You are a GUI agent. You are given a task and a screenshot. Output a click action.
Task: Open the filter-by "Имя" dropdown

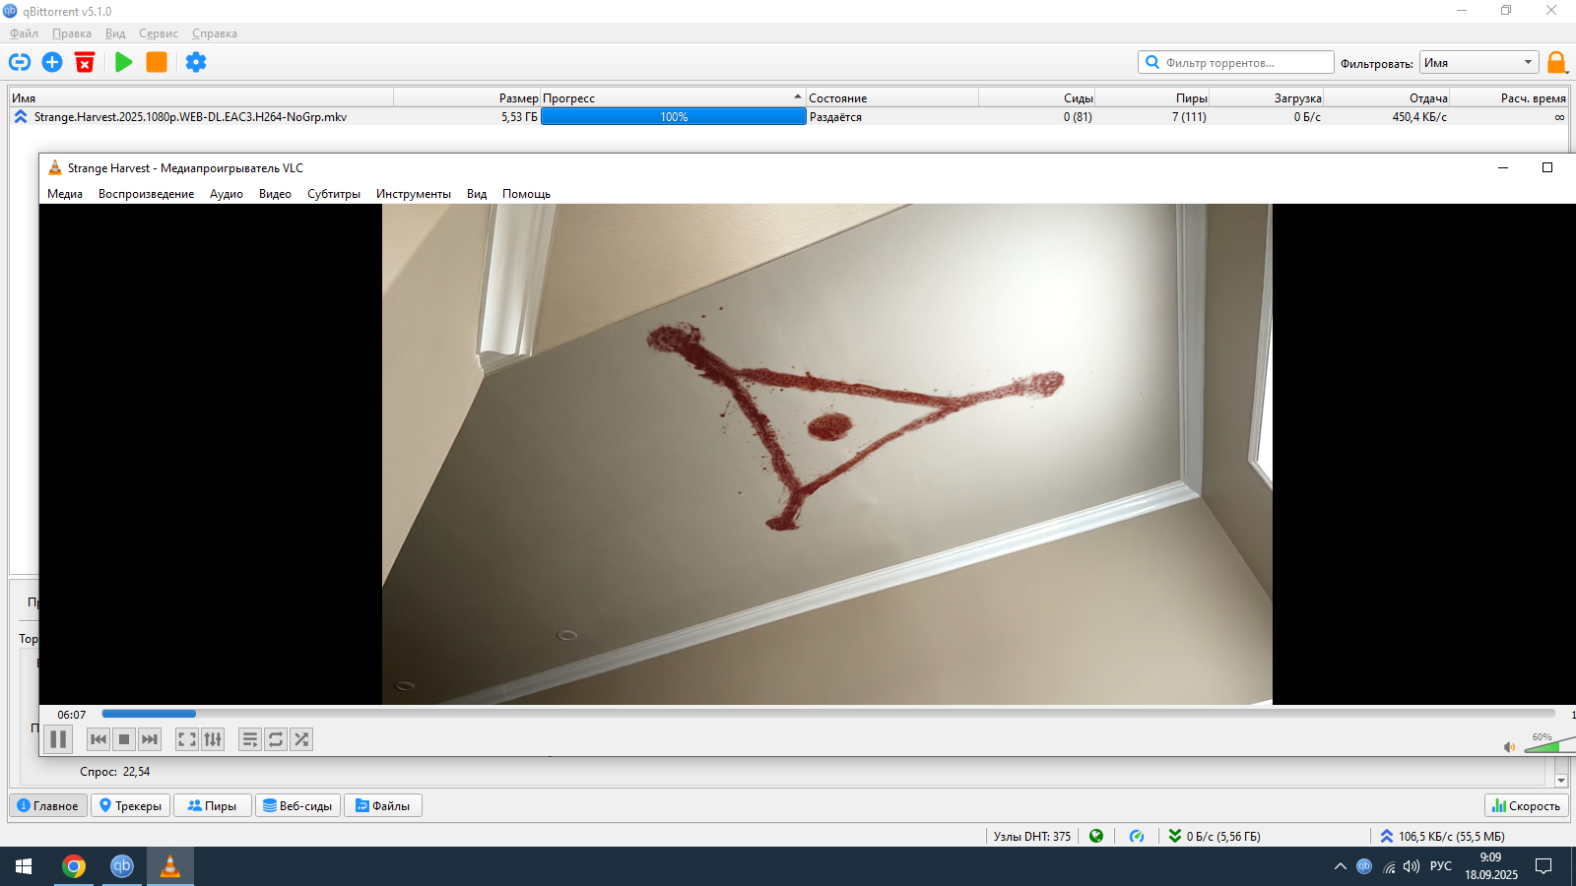[x=1478, y=62]
